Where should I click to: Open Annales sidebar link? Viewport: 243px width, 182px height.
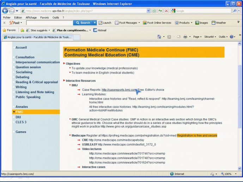tap(22, 107)
